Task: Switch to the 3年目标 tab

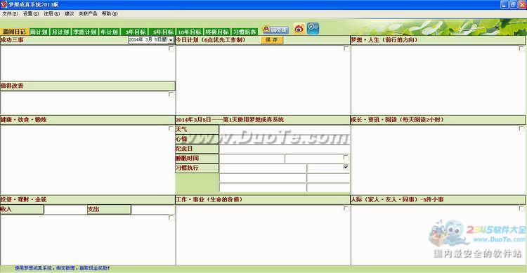Action: (135, 32)
